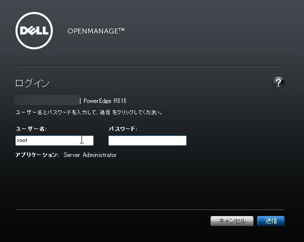Click the アプリケーション: label
304x242 pixels.
(37, 155)
